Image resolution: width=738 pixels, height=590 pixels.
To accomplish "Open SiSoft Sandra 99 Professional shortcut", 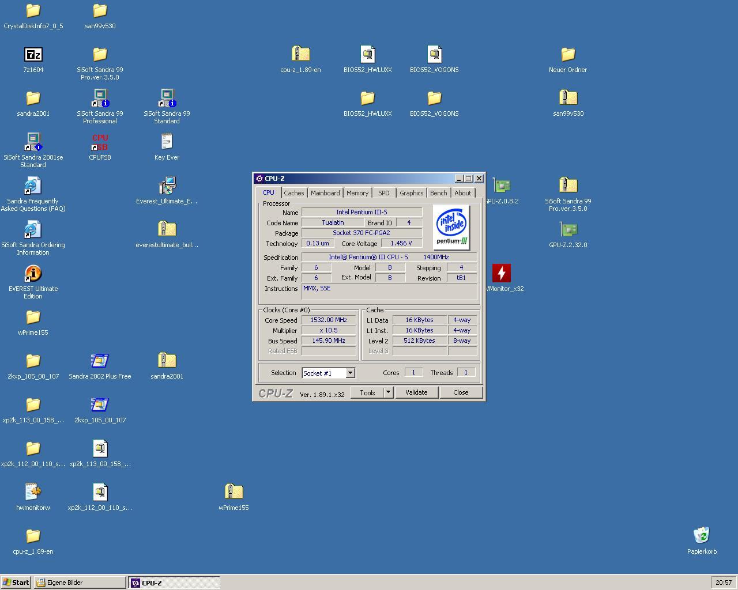I will coord(100,99).
